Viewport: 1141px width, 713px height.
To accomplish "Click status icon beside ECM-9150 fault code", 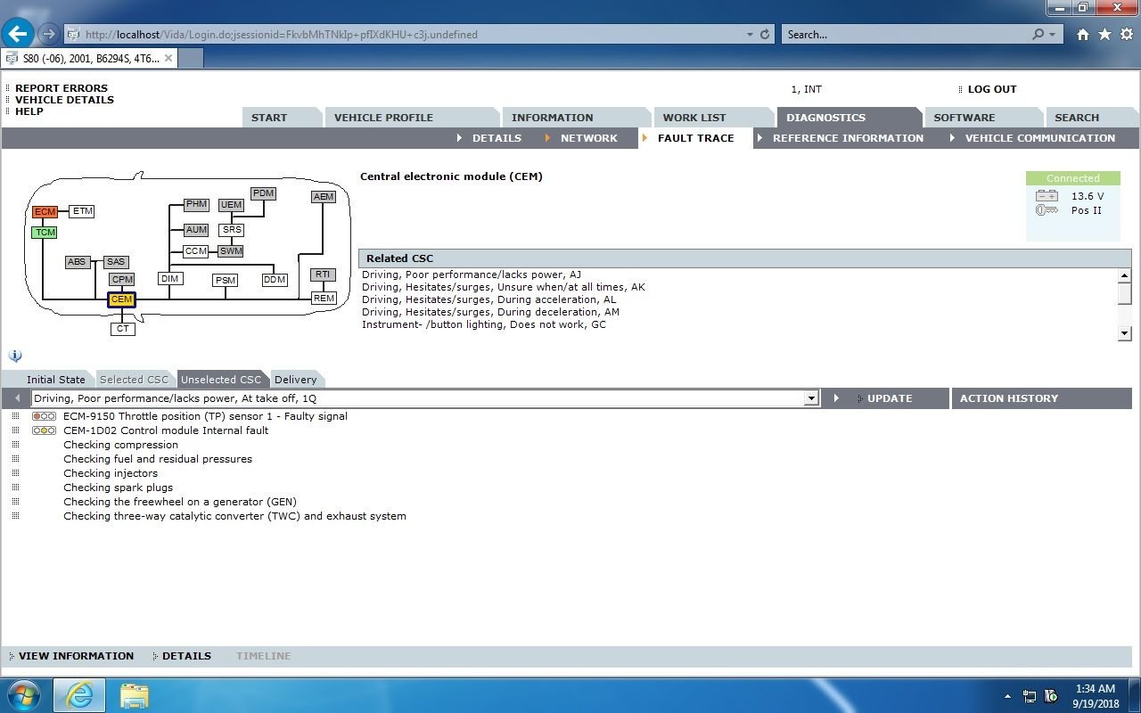I will click(x=44, y=416).
